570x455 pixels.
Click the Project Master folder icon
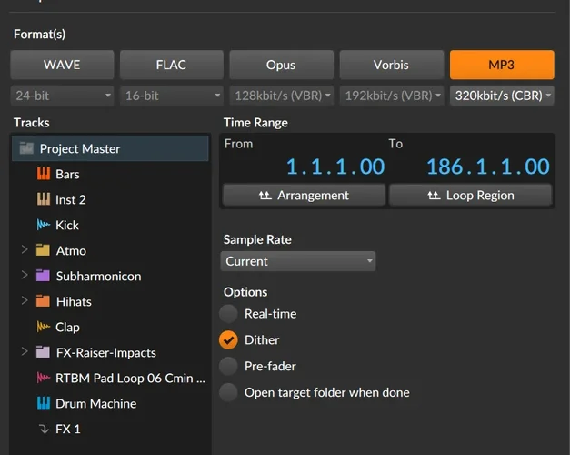[x=26, y=148]
